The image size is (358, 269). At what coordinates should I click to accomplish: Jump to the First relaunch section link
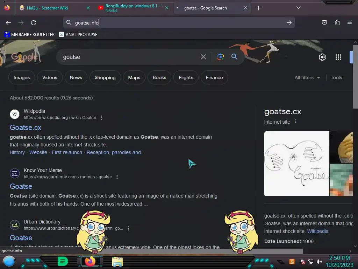(67, 152)
